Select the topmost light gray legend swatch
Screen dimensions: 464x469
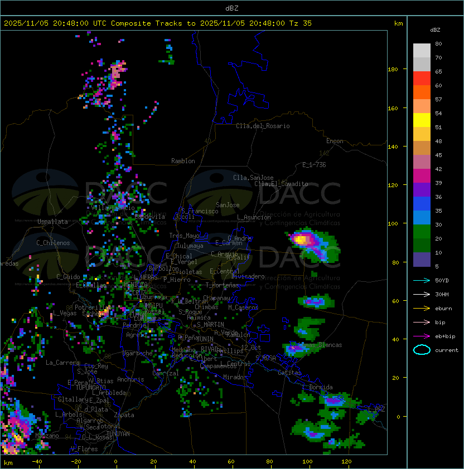pyautogui.click(x=422, y=51)
